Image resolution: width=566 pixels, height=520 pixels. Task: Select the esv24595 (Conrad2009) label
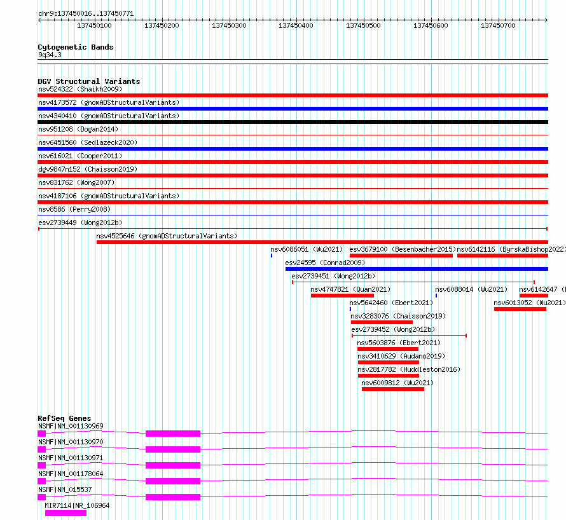tap(325, 263)
